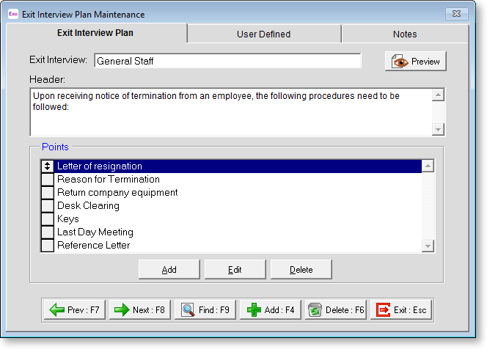Click row selector box beside Desk Clearing

[48, 206]
